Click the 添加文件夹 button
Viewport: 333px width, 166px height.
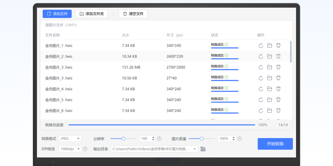click(x=91, y=14)
